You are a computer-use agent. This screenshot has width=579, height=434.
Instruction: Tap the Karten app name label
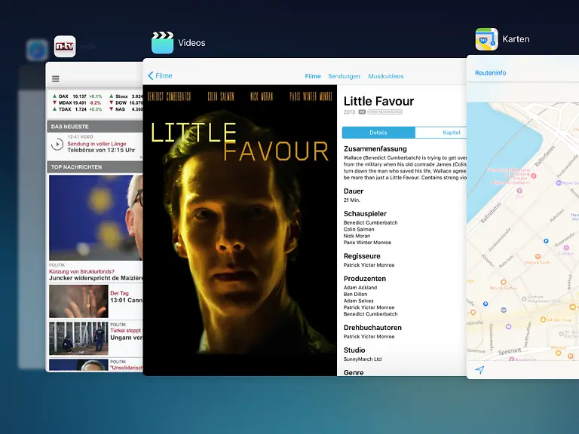[516, 39]
